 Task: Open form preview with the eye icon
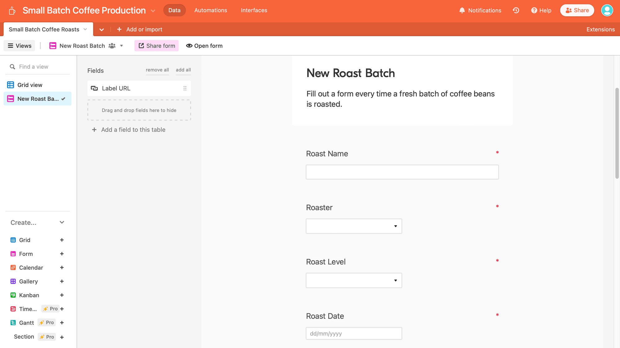pyautogui.click(x=189, y=46)
